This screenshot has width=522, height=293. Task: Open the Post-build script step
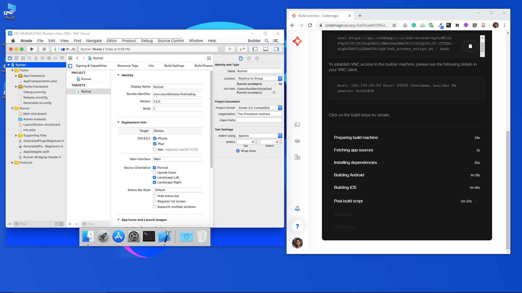407,201
